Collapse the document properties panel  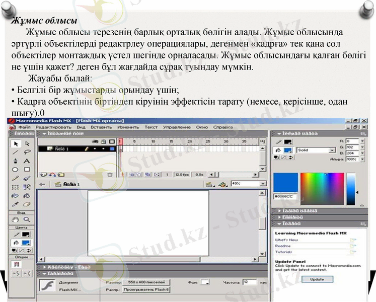44,273
